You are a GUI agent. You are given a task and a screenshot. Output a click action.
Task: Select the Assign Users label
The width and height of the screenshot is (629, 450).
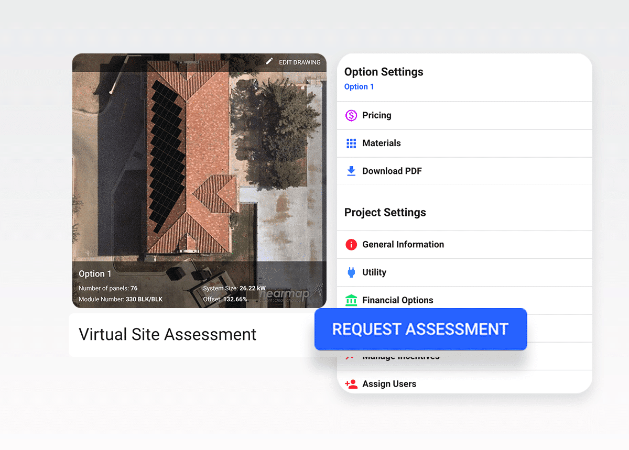[389, 384]
